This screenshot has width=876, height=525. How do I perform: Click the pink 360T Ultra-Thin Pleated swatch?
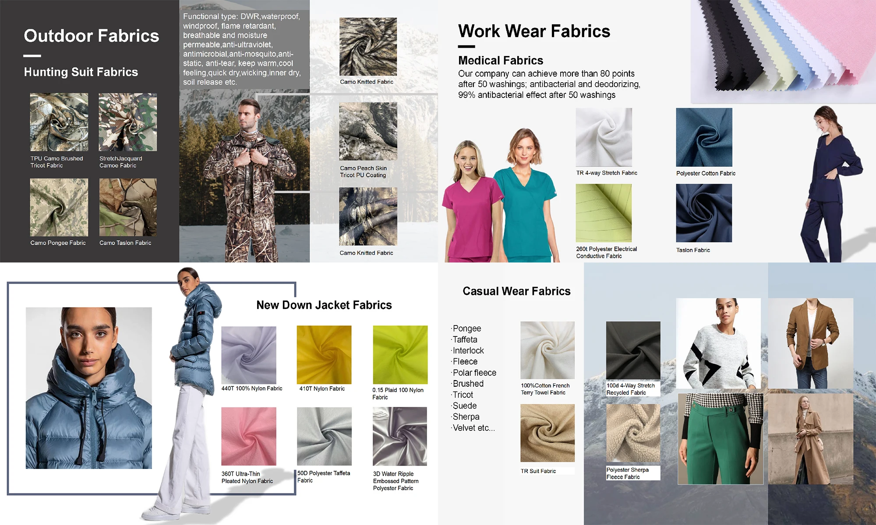tap(248, 436)
